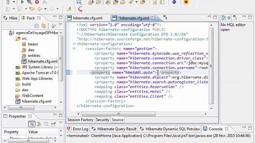255x143 pixels.
Task: Switch to the Hibe view tab
Action: point(11,18)
